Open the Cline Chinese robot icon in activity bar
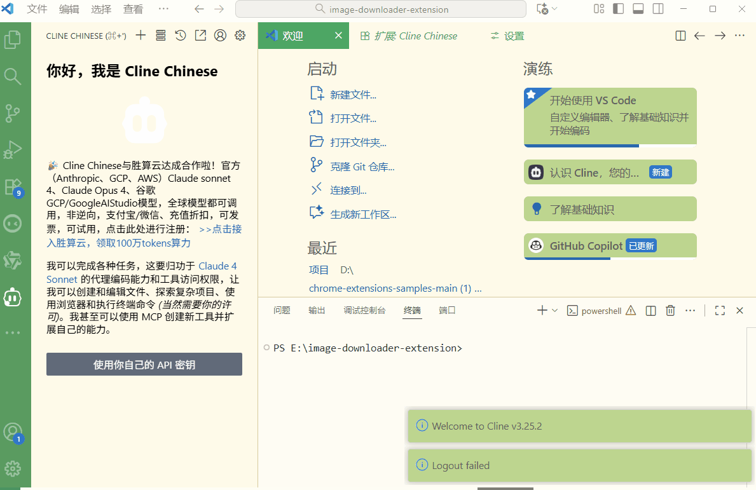The image size is (756, 490). pyautogui.click(x=13, y=297)
